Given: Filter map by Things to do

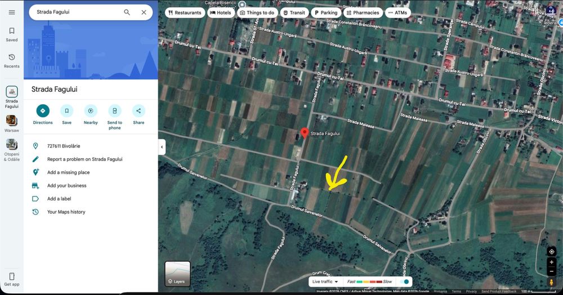Looking at the screenshot, I should click(x=257, y=12).
